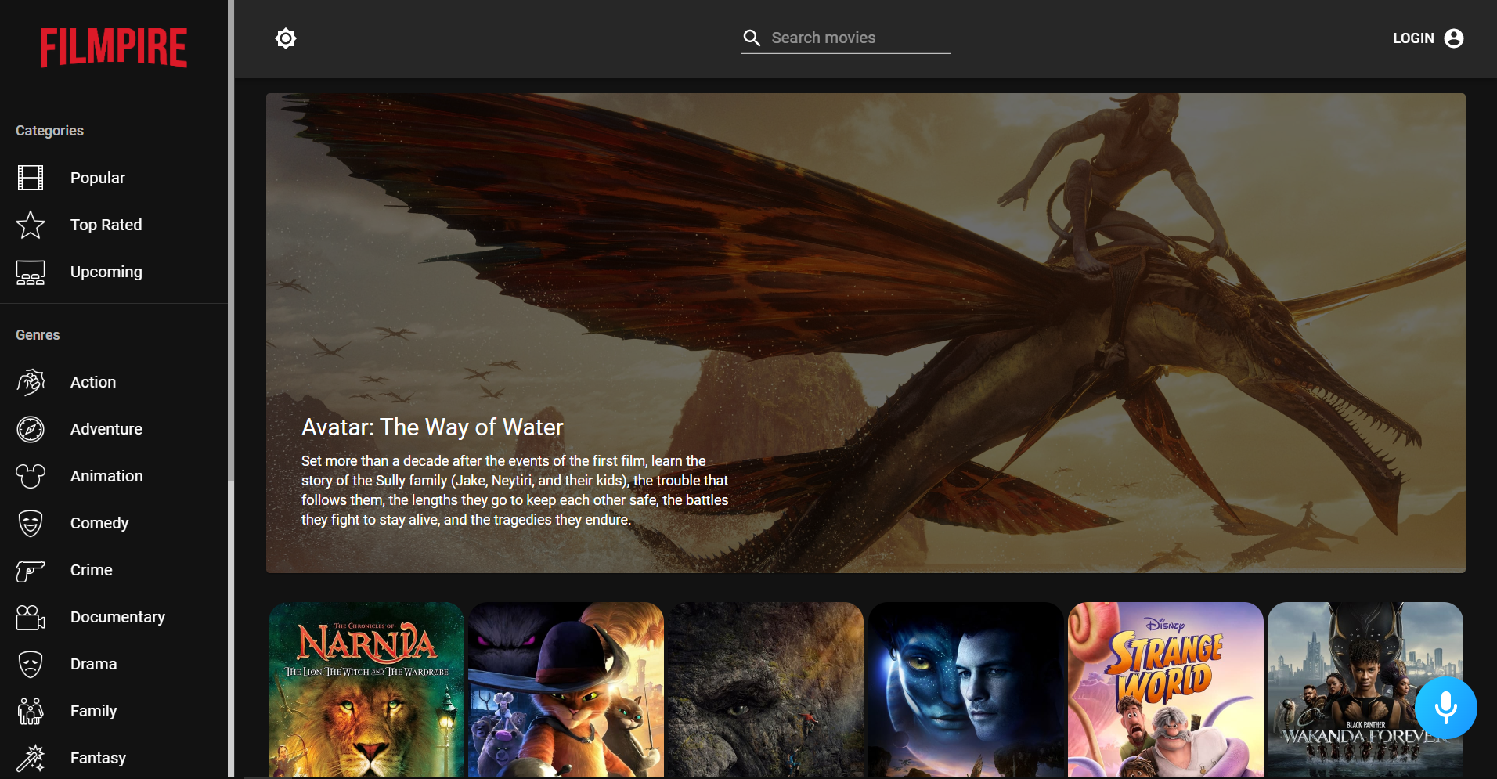Select the Crime genre
1497x779 pixels.
point(114,570)
